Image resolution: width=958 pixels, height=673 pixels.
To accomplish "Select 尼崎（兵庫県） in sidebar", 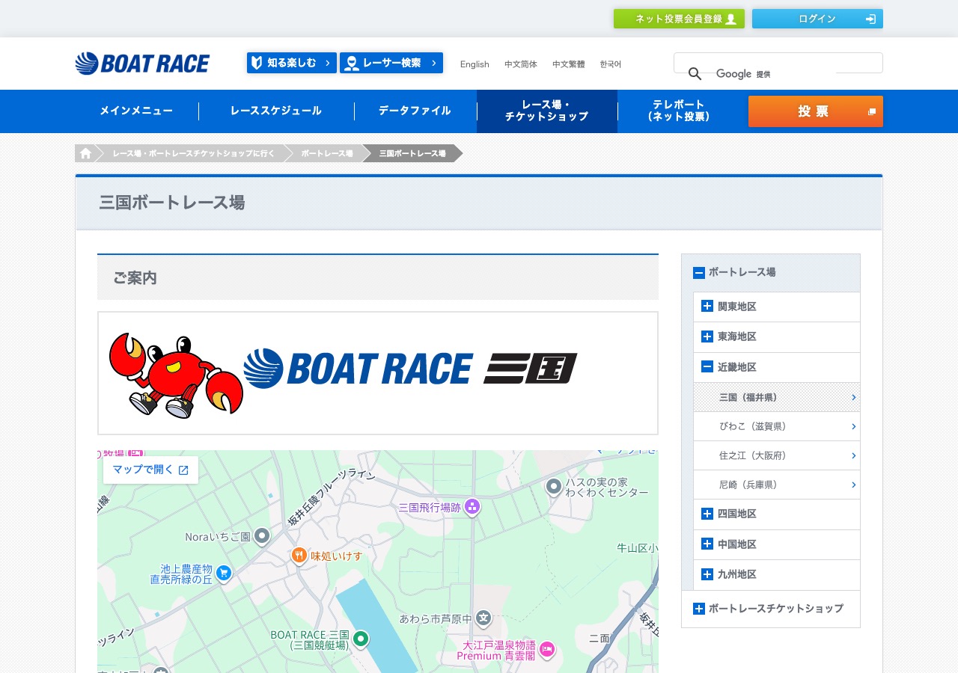I will tap(777, 485).
